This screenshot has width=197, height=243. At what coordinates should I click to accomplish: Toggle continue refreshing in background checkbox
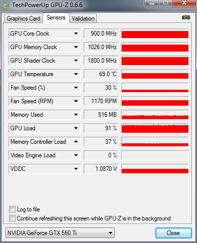point(12,218)
